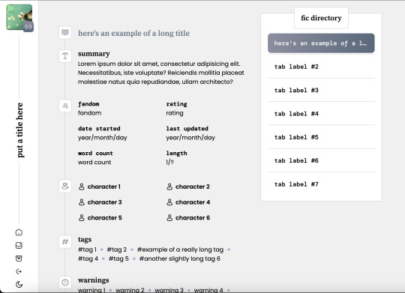Viewport: 405px width, 293px height.
Task: Click the link badge on avatar
Action: [28, 26]
